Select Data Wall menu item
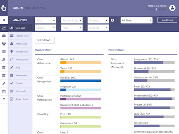This screenshot has width=179, height=134. click(20, 28)
